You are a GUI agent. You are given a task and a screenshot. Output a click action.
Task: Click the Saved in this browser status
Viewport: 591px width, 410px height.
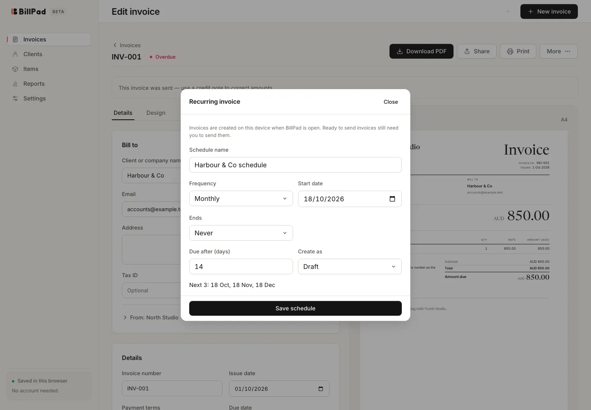click(x=40, y=381)
